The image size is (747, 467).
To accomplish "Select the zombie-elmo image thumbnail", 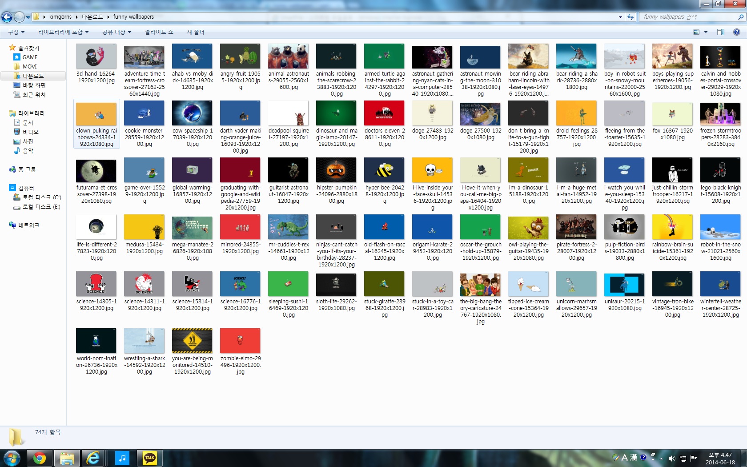I will point(240,341).
